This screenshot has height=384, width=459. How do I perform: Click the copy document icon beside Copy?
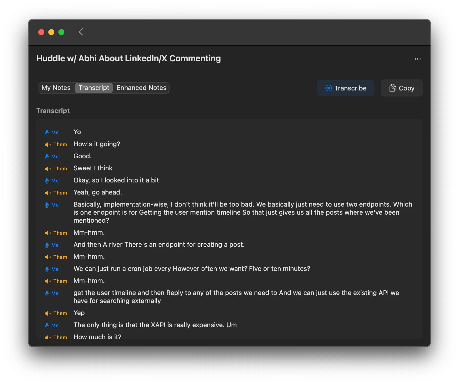coord(393,88)
